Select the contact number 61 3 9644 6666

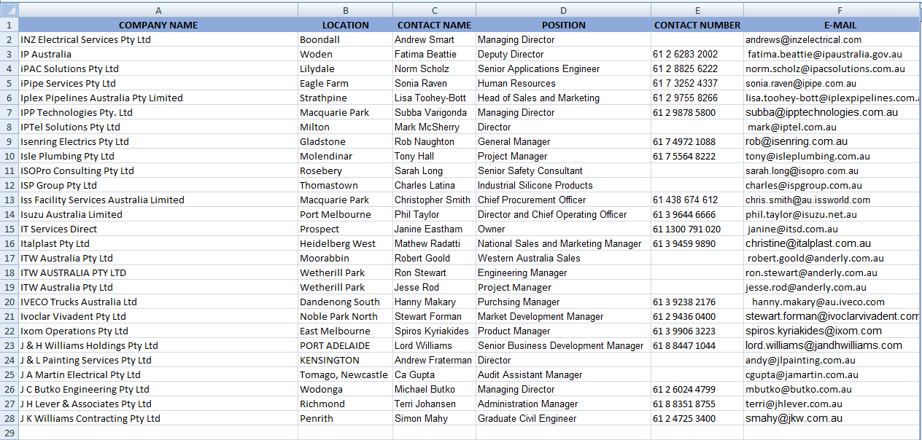coord(697,214)
